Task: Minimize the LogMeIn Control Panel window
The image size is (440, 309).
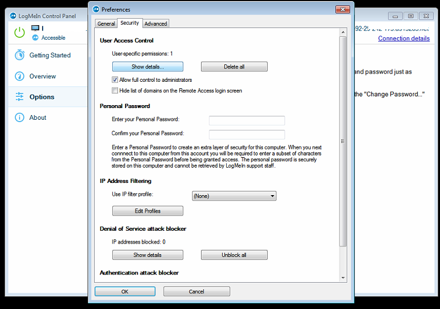Action: pyautogui.click(x=396, y=16)
